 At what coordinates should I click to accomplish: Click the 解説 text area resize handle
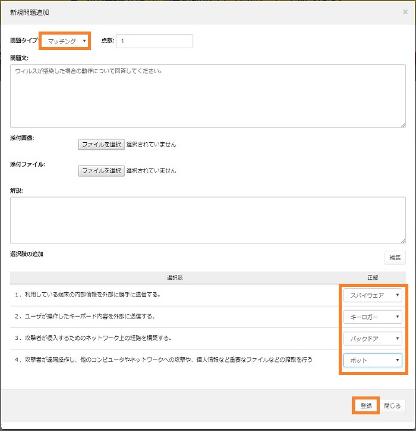[x=403, y=241]
